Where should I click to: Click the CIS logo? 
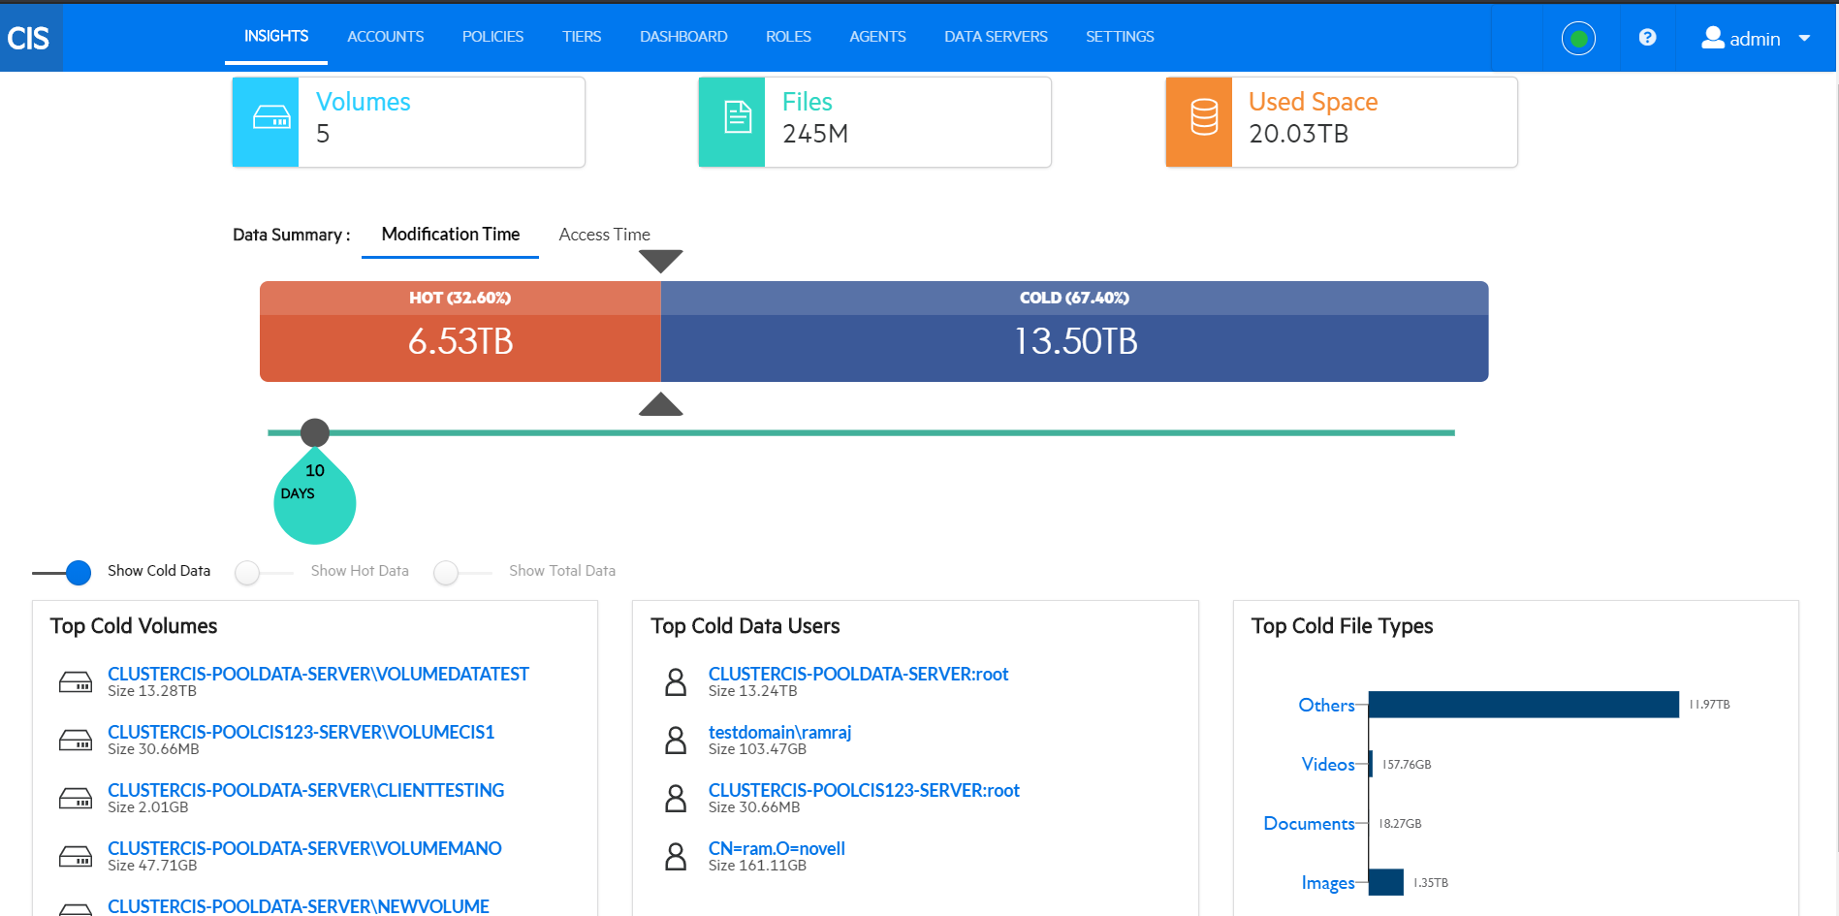pyautogui.click(x=29, y=38)
